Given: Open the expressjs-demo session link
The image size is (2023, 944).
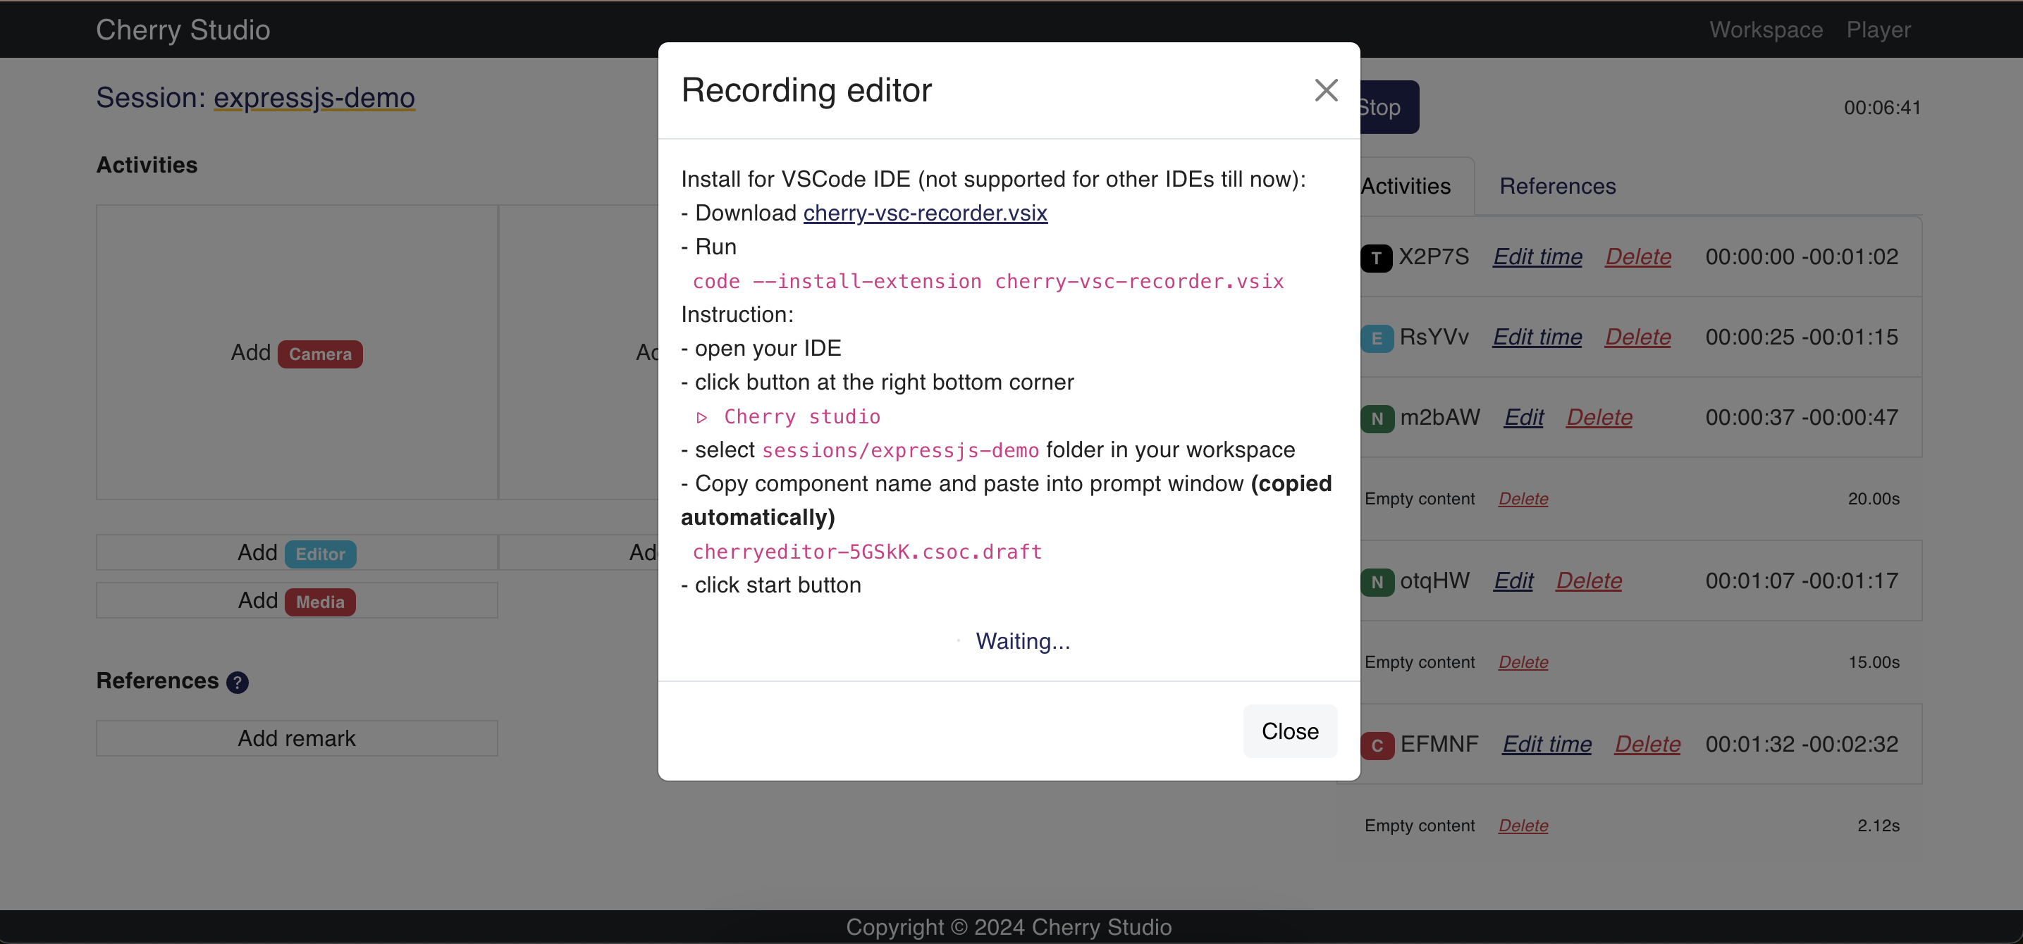Looking at the screenshot, I should coord(314,97).
